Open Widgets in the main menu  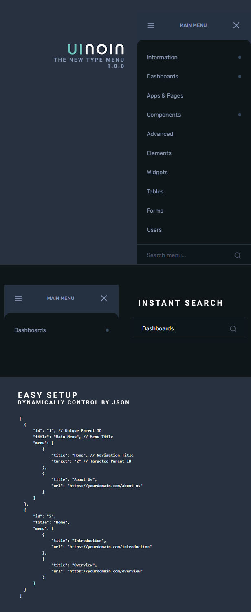tap(157, 172)
